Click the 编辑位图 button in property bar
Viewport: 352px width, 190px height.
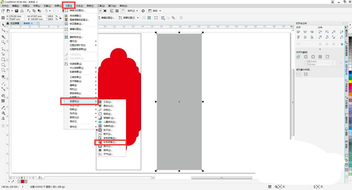pos(106,18)
